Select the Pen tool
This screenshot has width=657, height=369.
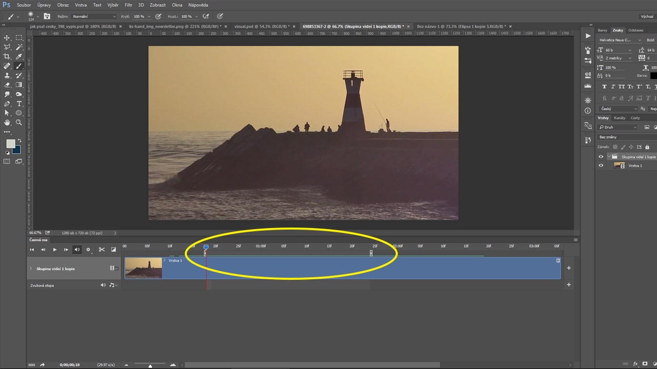(7, 104)
